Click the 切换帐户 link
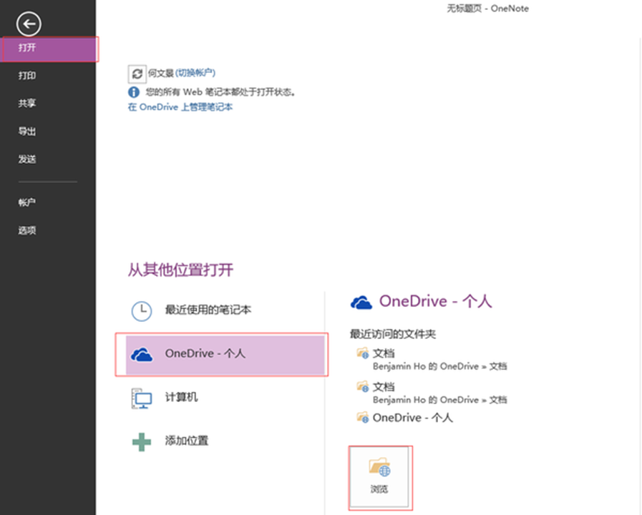The height and width of the screenshot is (515, 642). tap(195, 73)
